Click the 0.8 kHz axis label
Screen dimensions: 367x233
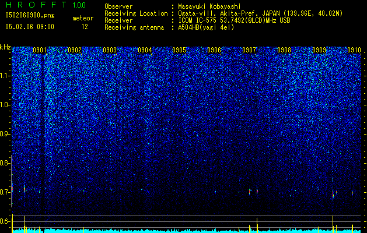tap(5, 163)
